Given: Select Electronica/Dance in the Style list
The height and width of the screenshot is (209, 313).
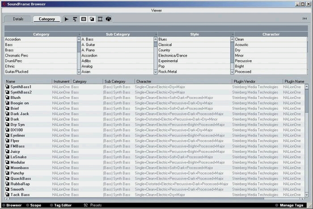Looking at the screenshot, I should (x=194, y=56).
